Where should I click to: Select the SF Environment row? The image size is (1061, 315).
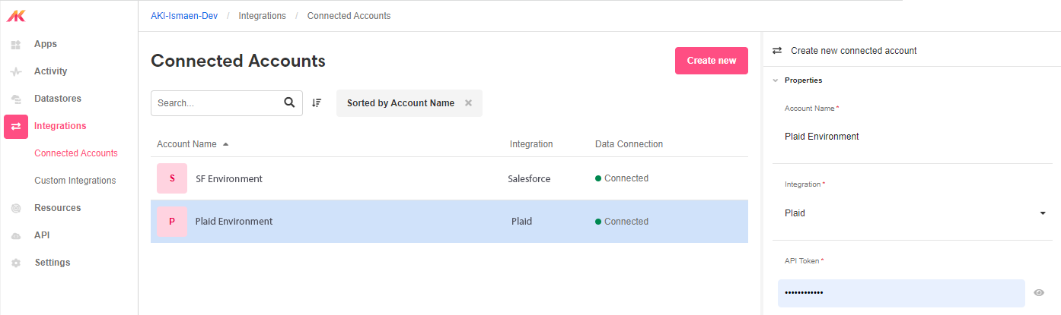click(x=449, y=178)
